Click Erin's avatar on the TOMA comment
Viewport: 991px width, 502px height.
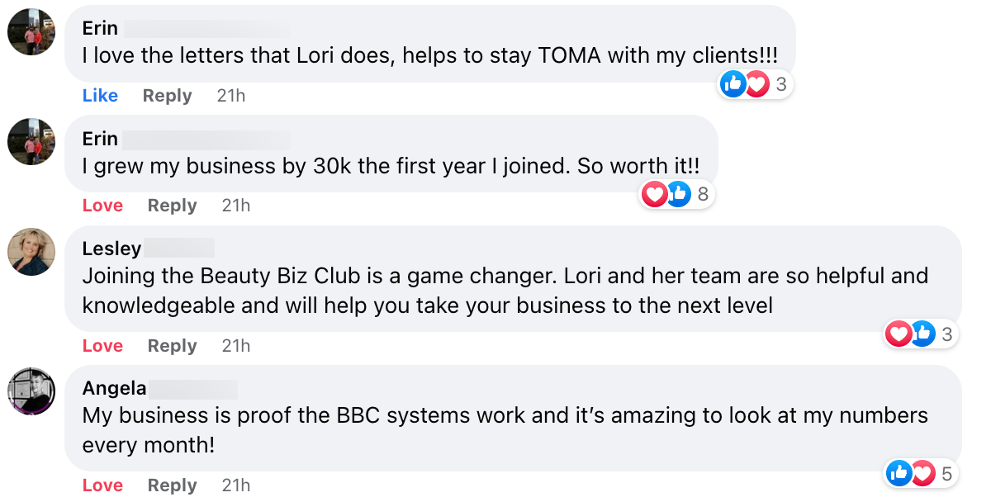(31, 32)
